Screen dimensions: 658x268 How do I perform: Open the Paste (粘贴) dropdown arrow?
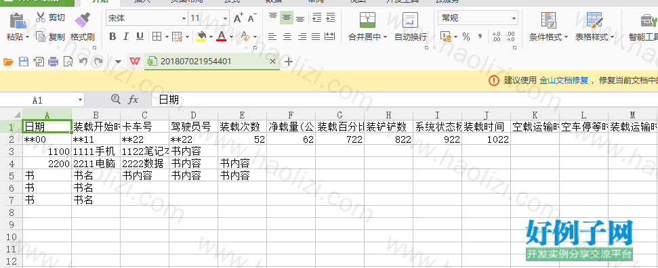(28, 37)
